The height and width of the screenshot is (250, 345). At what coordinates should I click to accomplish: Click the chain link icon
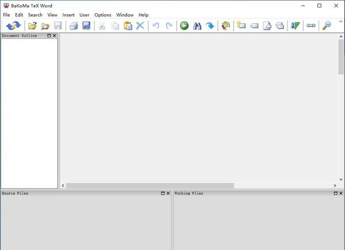(x=311, y=25)
